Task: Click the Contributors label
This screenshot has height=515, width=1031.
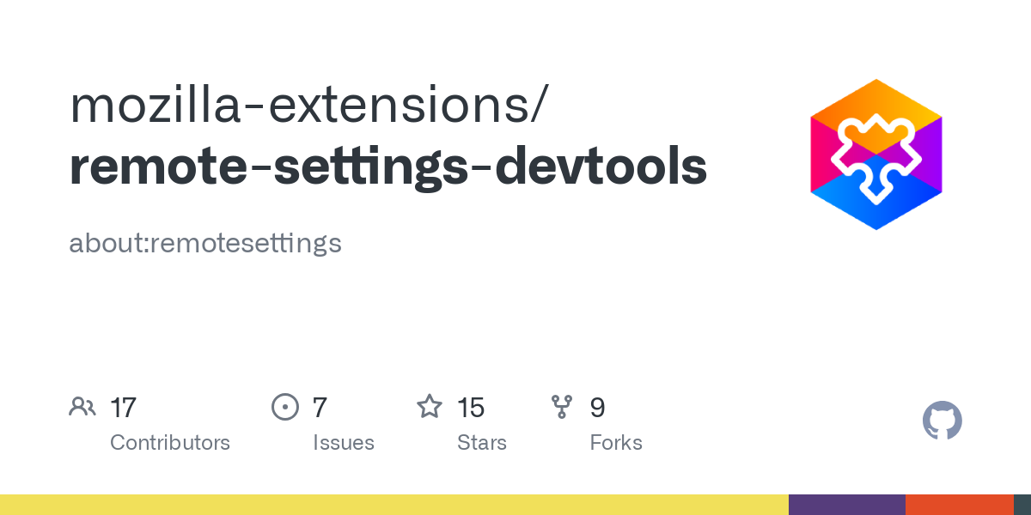Action: (170, 443)
